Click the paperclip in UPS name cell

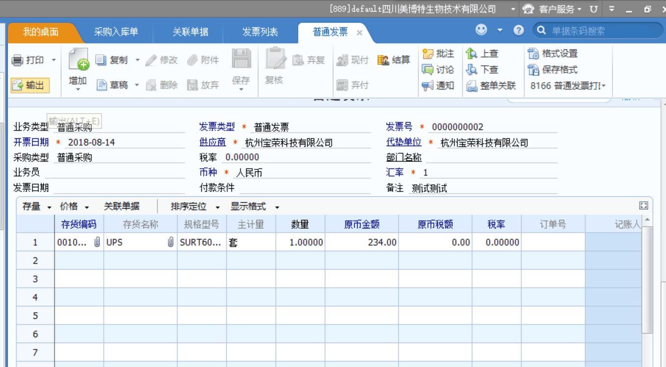171,242
